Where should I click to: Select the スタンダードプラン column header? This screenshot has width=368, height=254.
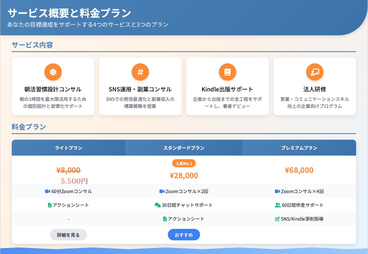184,148
